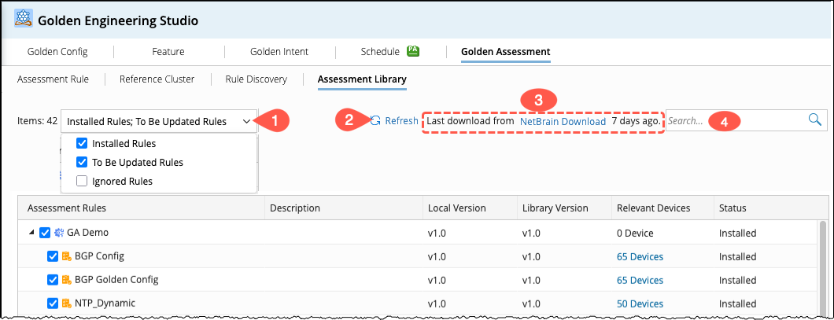This screenshot has width=834, height=320.
Task: Click the GA Demo rule group icon
Action: tap(59, 233)
